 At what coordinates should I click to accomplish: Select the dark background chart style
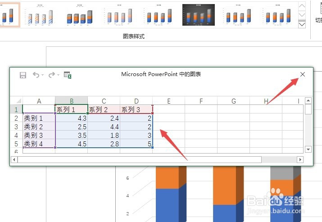pos(198,15)
